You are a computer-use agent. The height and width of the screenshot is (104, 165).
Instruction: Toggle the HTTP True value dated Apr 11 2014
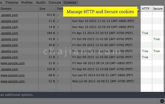click(x=145, y=33)
